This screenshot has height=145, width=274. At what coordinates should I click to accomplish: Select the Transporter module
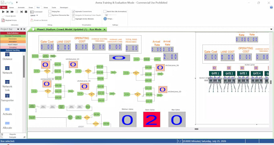(7, 97)
